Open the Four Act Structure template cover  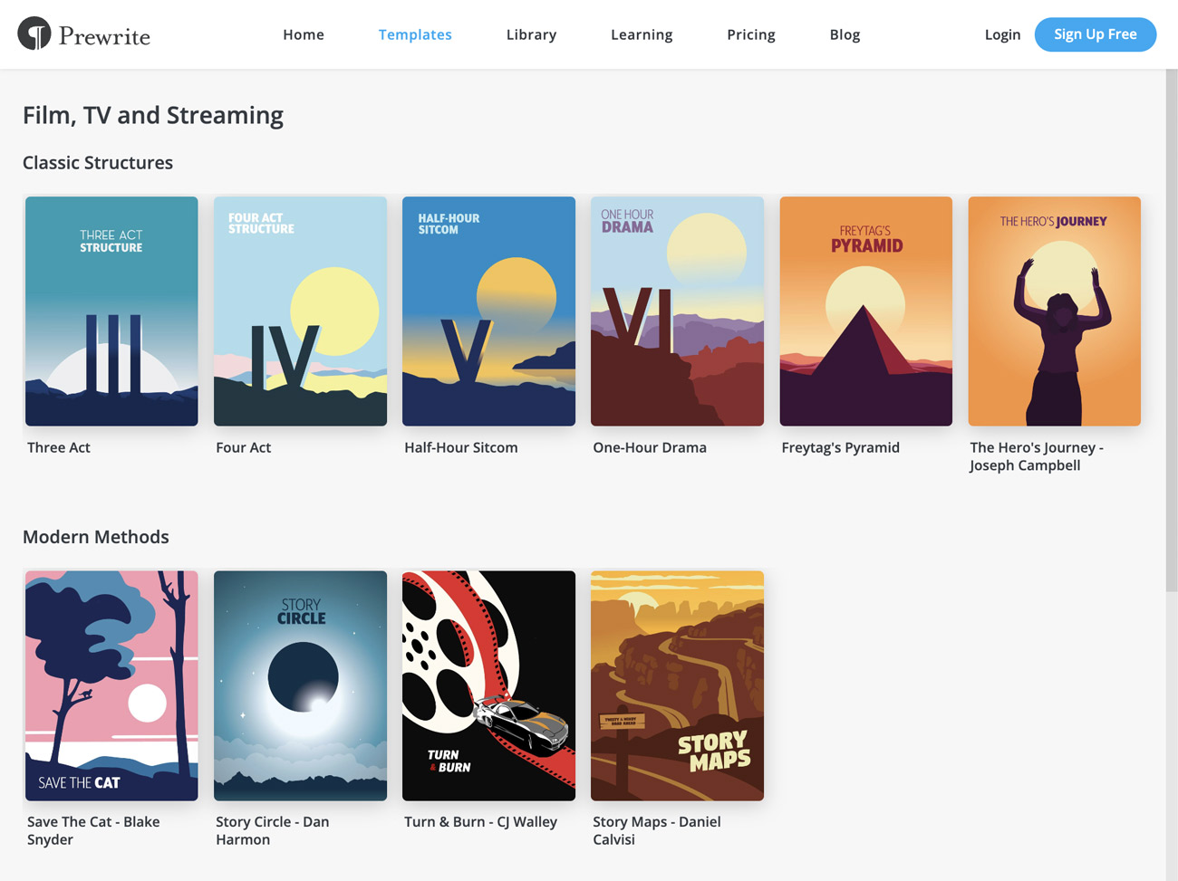click(x=300, y=311)
